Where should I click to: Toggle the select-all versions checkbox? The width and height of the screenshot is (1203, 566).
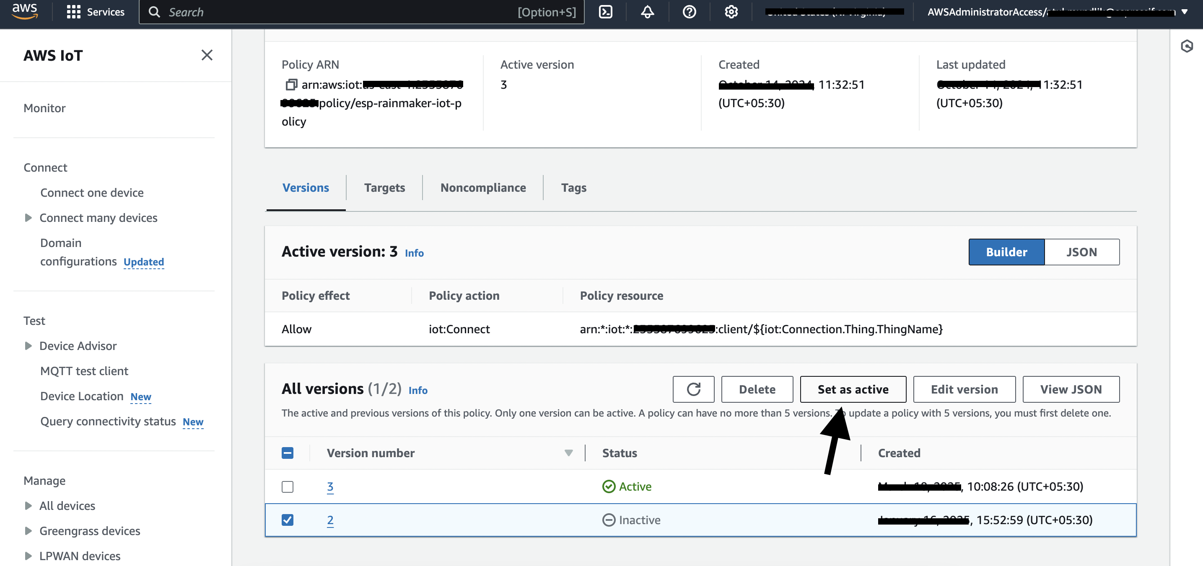(287, 453)
